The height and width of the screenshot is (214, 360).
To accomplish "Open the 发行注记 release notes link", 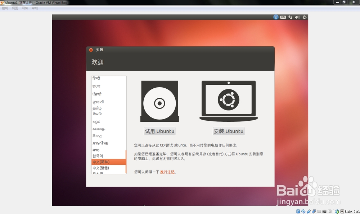I will [167, 172].
